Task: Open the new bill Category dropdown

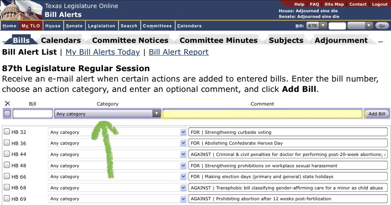Action: pyautogui.click(x=107, y=114)
